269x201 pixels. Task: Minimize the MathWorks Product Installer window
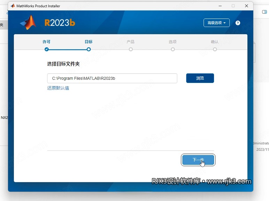(x=220, y=6)
